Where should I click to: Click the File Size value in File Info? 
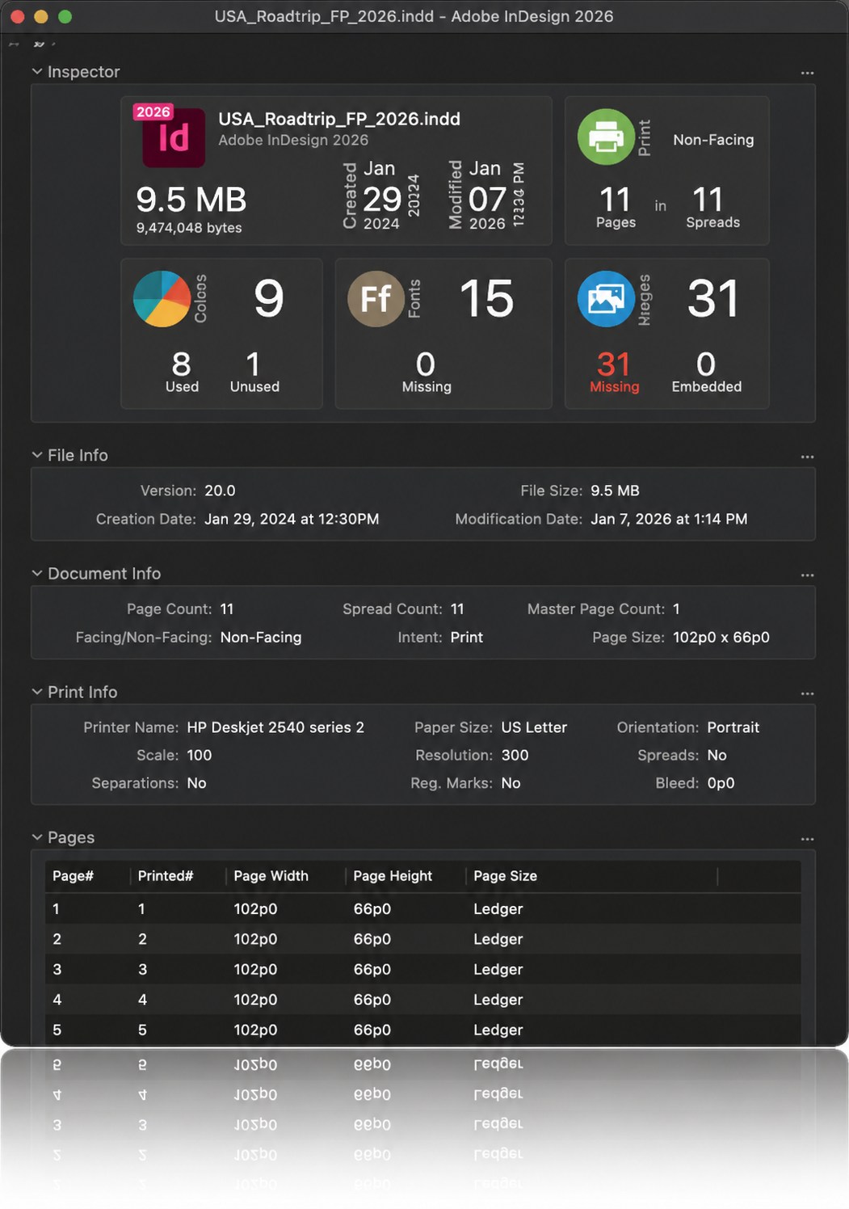615,491
